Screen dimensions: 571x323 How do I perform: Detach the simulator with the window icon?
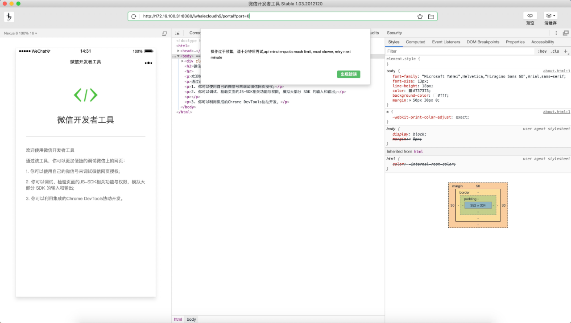point(164,33)
